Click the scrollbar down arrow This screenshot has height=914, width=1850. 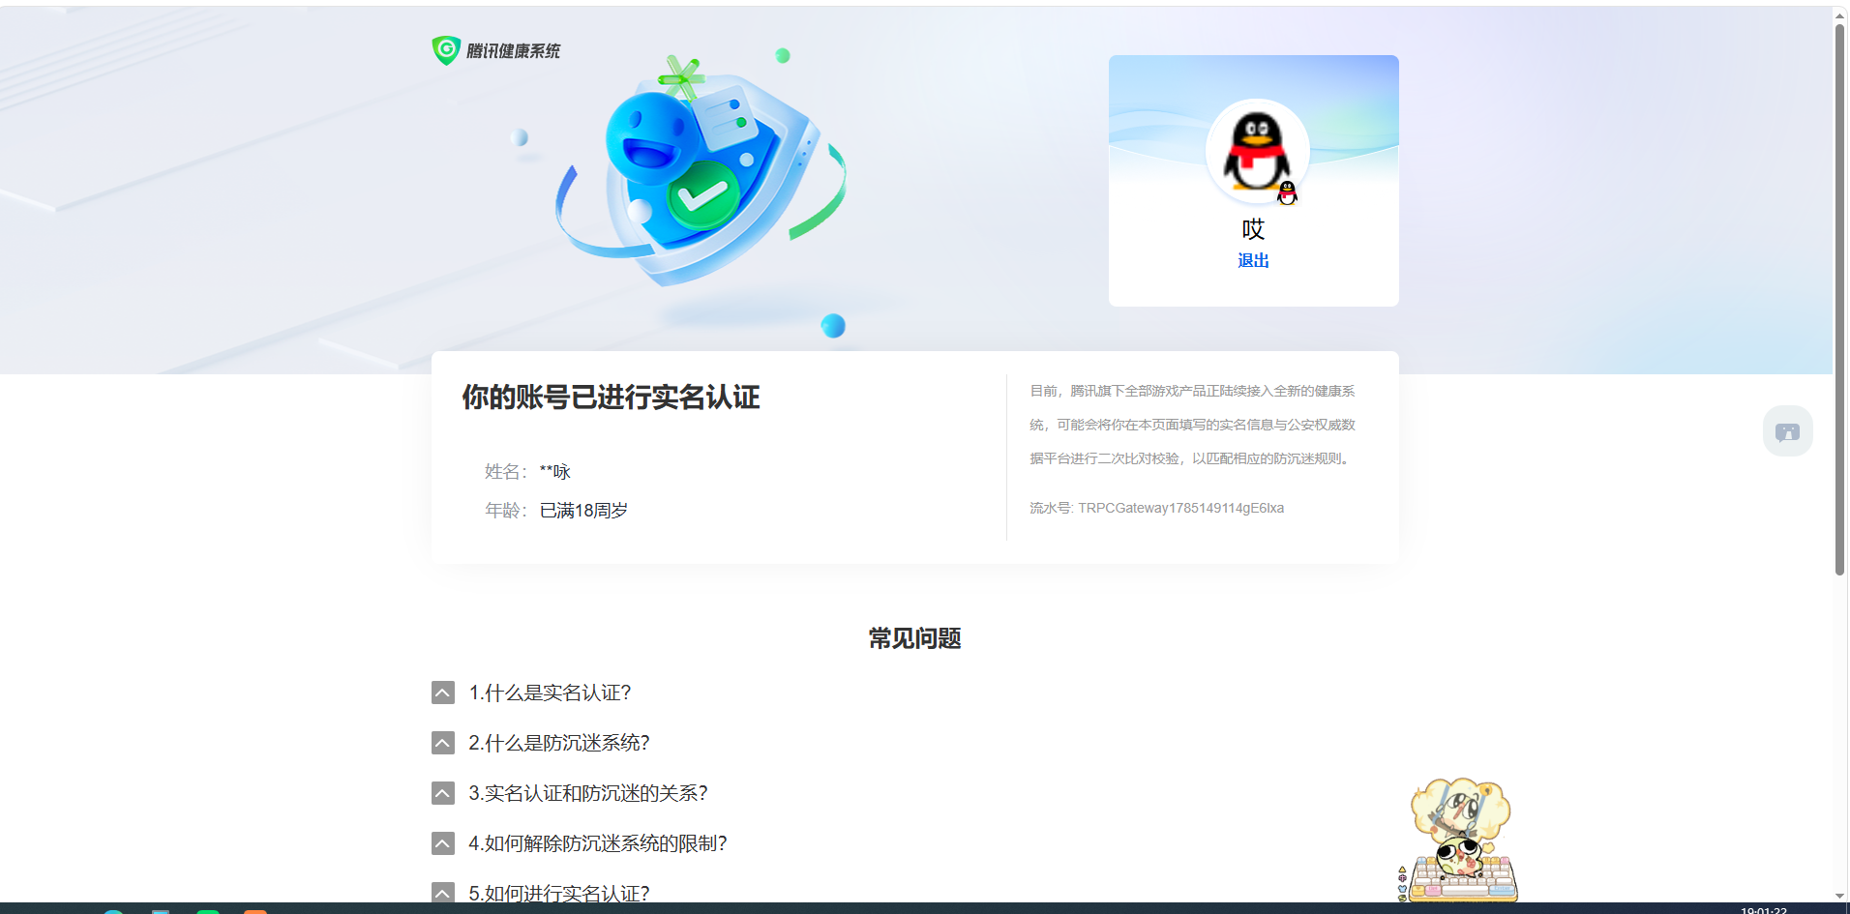[x=1840, y=896]
